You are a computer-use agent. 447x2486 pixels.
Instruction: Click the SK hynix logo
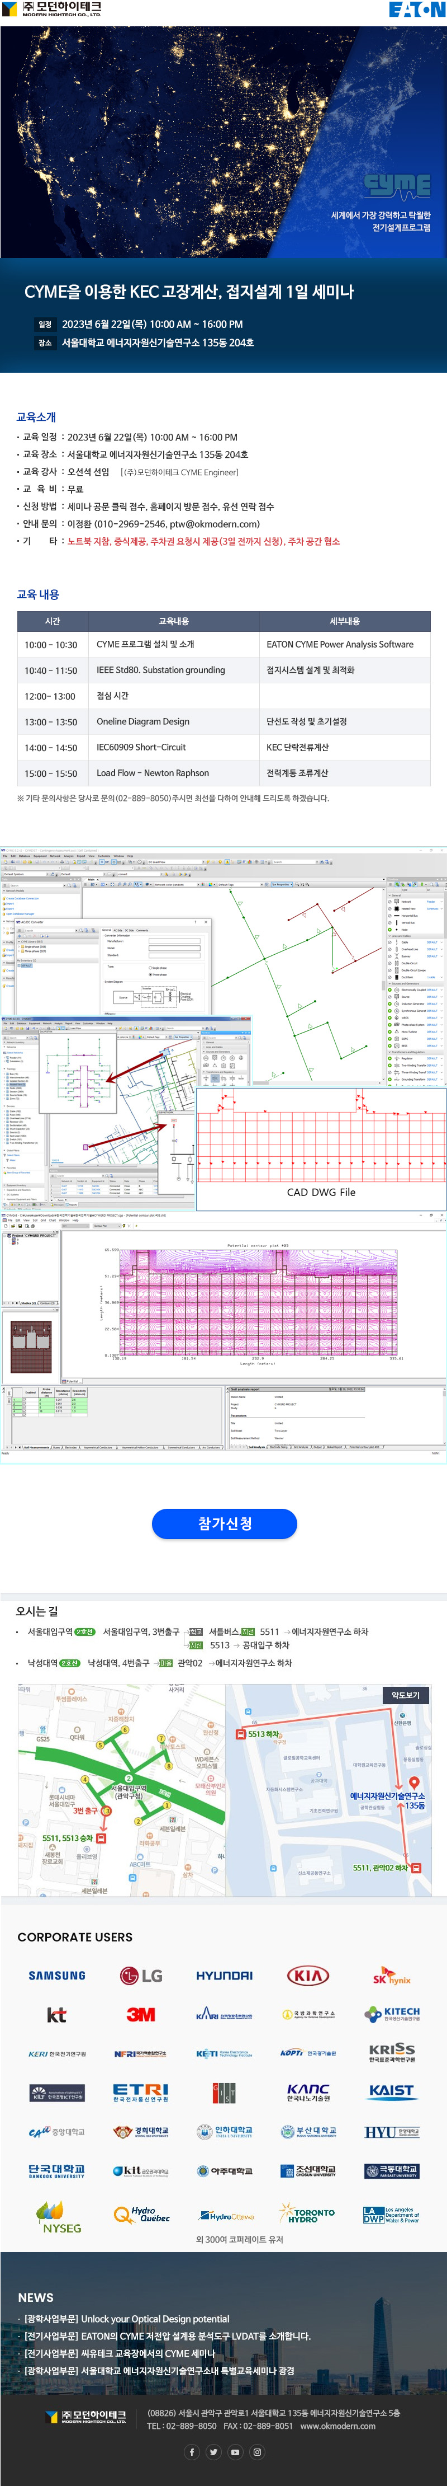pyautogui.click(x=392, y=1976)
